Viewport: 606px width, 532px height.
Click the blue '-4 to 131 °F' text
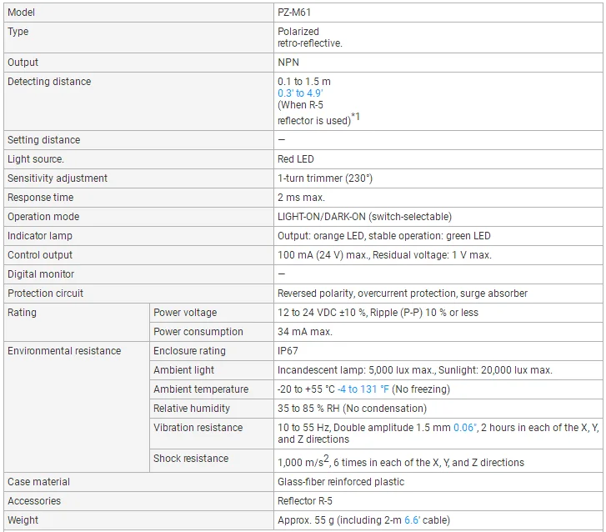tap(363, 389)
